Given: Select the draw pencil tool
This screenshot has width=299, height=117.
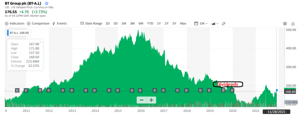Looking at the screenshot, I should pos(224,24).
